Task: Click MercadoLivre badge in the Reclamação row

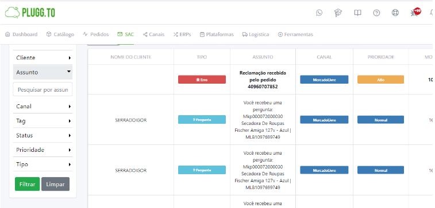Action: click(x=324, y=80)
